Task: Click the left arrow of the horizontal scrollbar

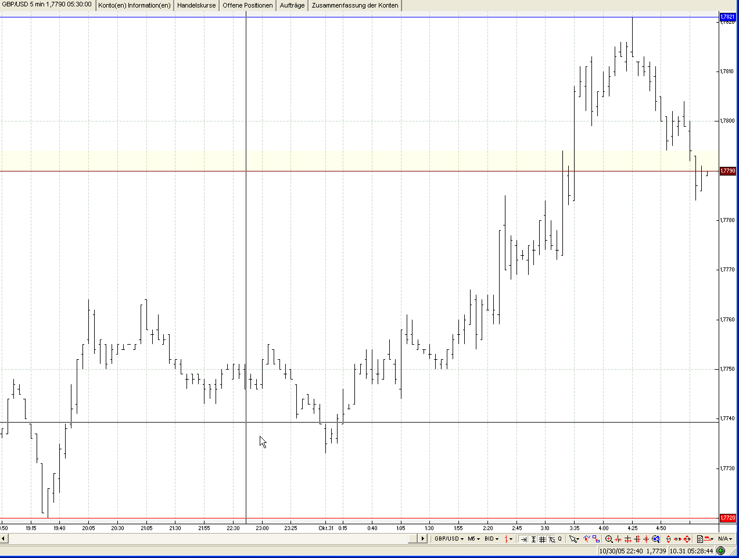Action: tap(3, 539)
